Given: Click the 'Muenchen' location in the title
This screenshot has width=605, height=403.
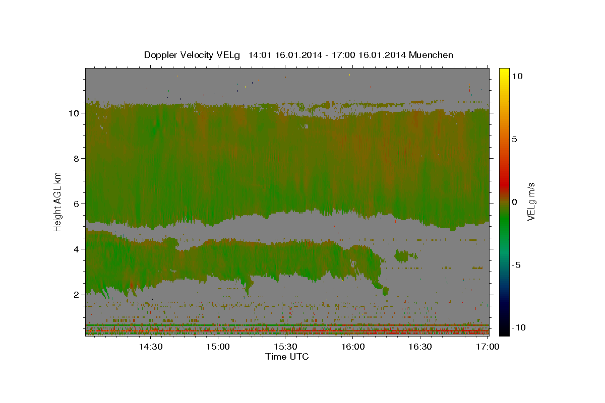Looking at the screenshot, I should coord(432,55).
